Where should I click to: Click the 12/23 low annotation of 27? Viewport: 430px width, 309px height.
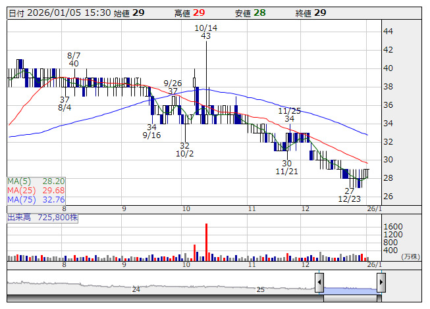(350, 195)
